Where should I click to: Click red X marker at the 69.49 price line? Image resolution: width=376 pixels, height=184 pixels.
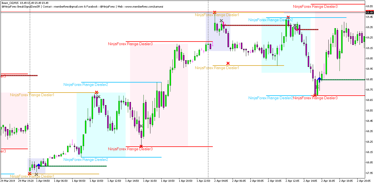point(214,12)
